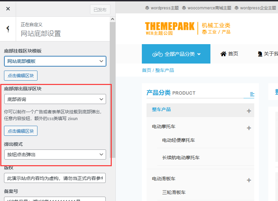
Task: Open the 底部咨询 dropdown
Action: (x=55, y=99)
